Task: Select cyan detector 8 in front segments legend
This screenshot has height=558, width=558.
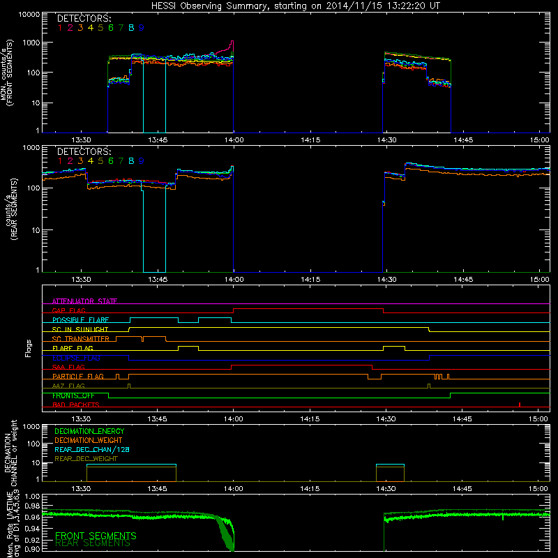Action: coord(131,27)
